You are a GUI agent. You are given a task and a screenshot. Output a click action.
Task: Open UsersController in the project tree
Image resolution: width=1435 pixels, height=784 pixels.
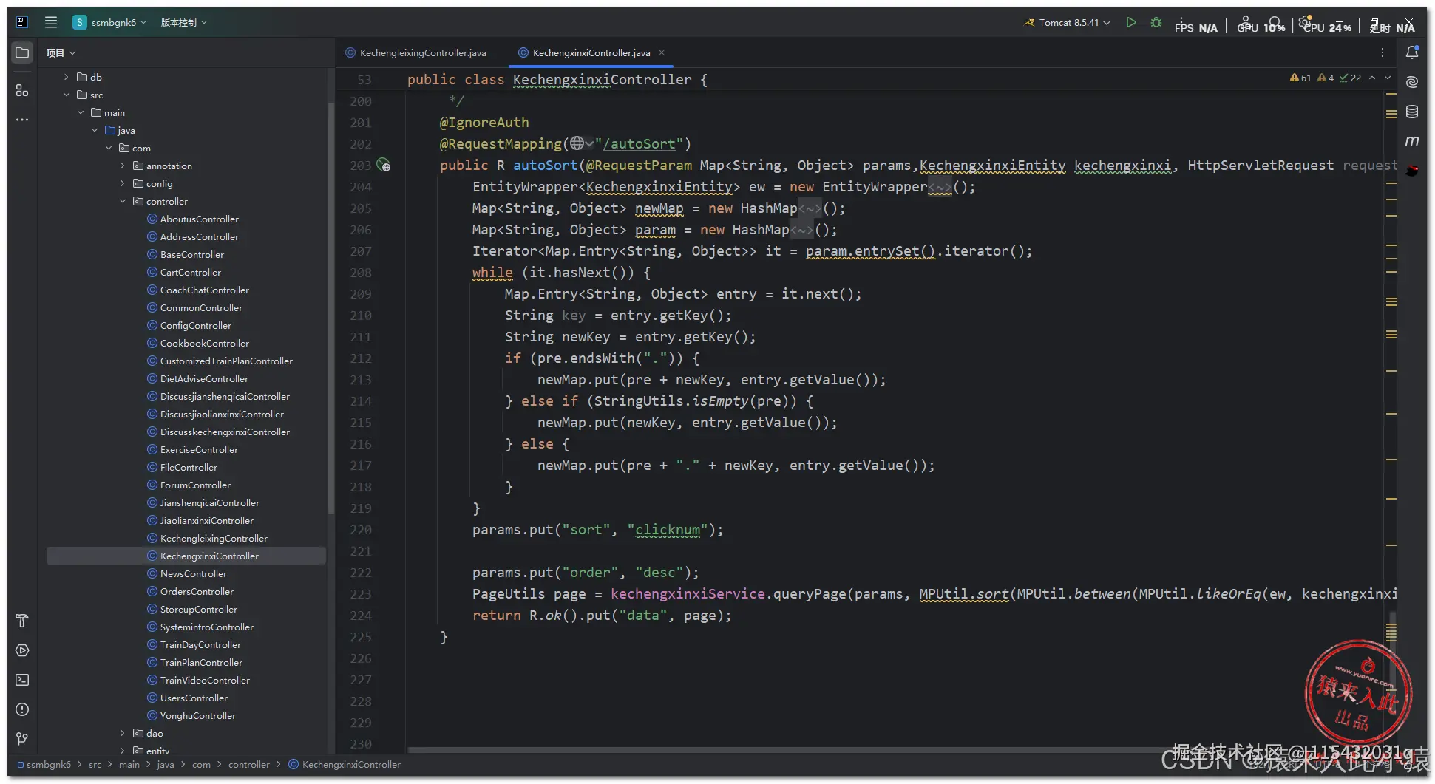pyautogui.click(x=194, y=698)
